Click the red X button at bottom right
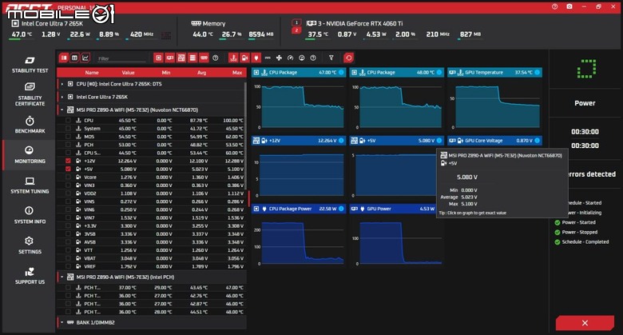The height and width of the screenshot is (335, 623). pyautogui.click(x=585, y=323)
